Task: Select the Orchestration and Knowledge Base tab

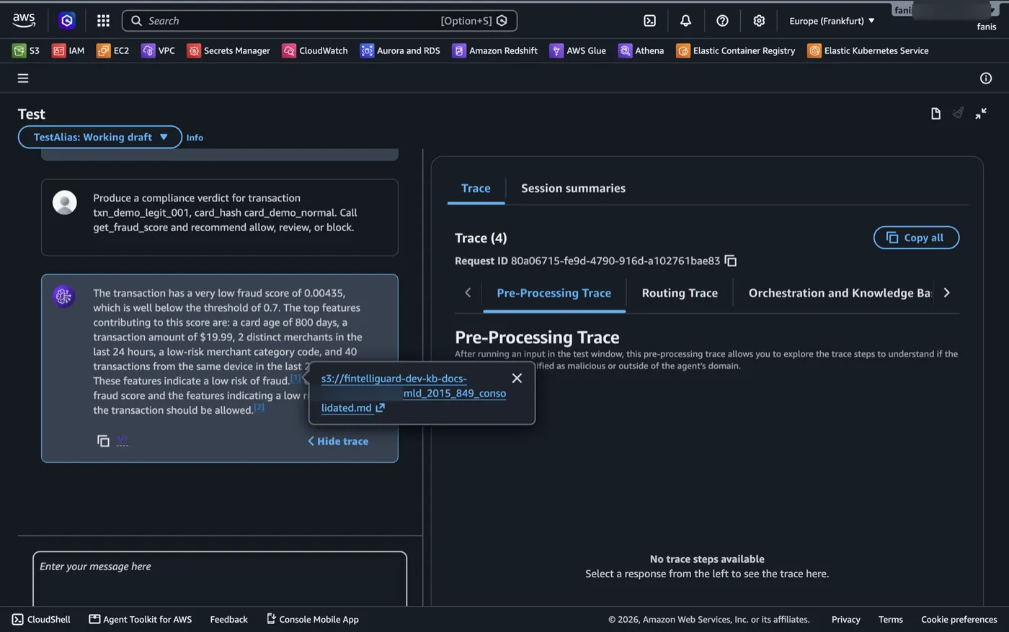Action: click(839, 294)
